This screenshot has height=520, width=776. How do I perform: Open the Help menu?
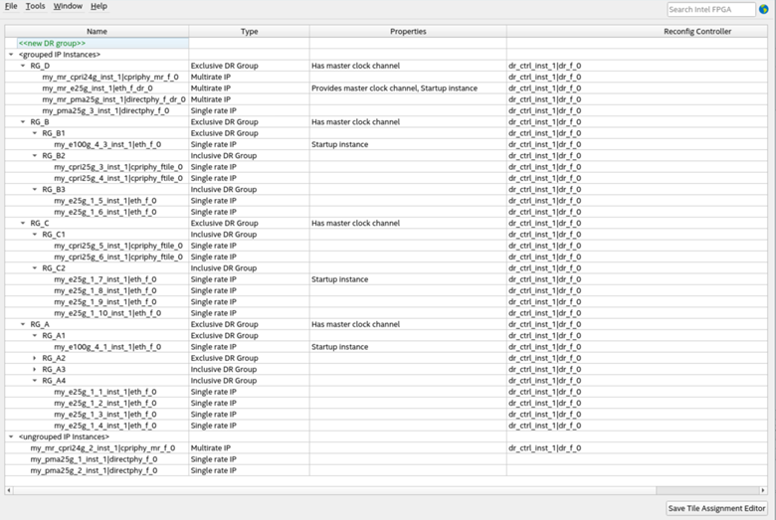point(98,6)
